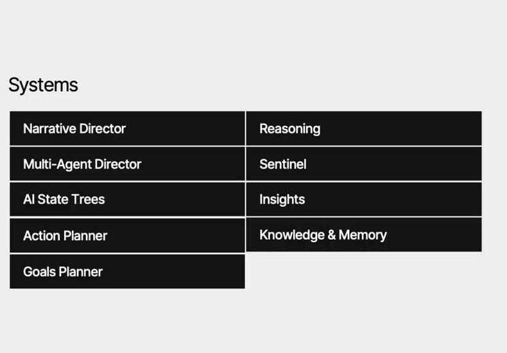
Task: Click the 'Reasoning' label text
Action: 290,129
